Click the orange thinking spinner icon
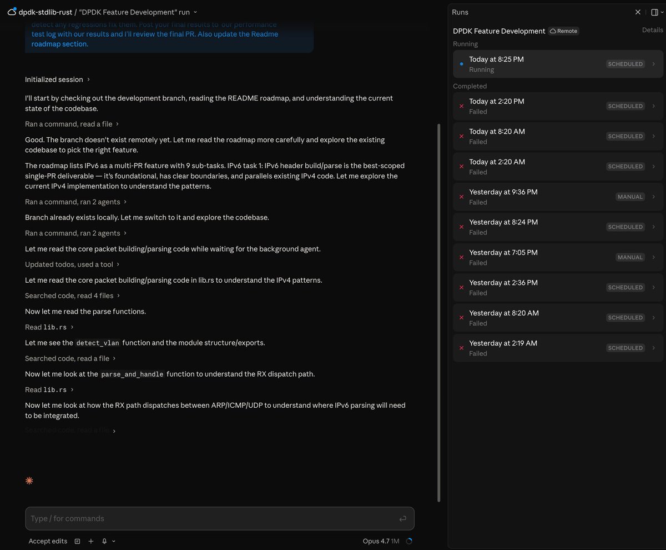 point(29,481)
